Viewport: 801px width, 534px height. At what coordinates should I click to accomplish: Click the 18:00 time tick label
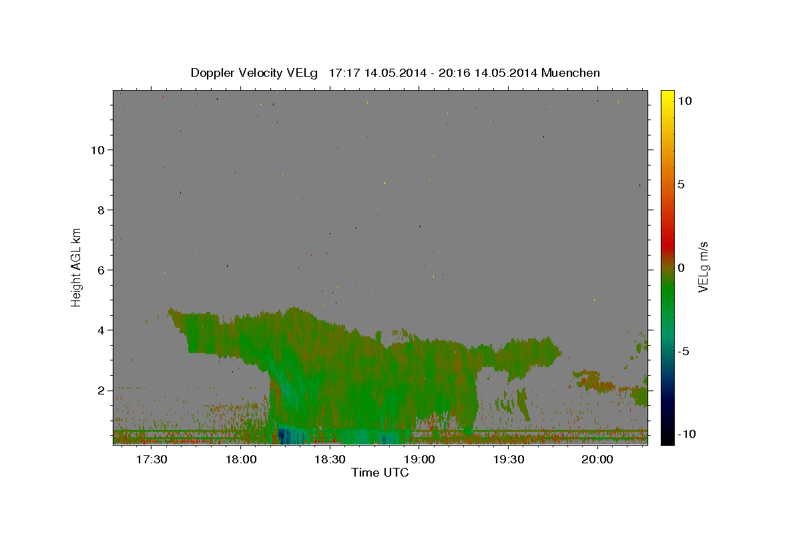coord(241,460)
